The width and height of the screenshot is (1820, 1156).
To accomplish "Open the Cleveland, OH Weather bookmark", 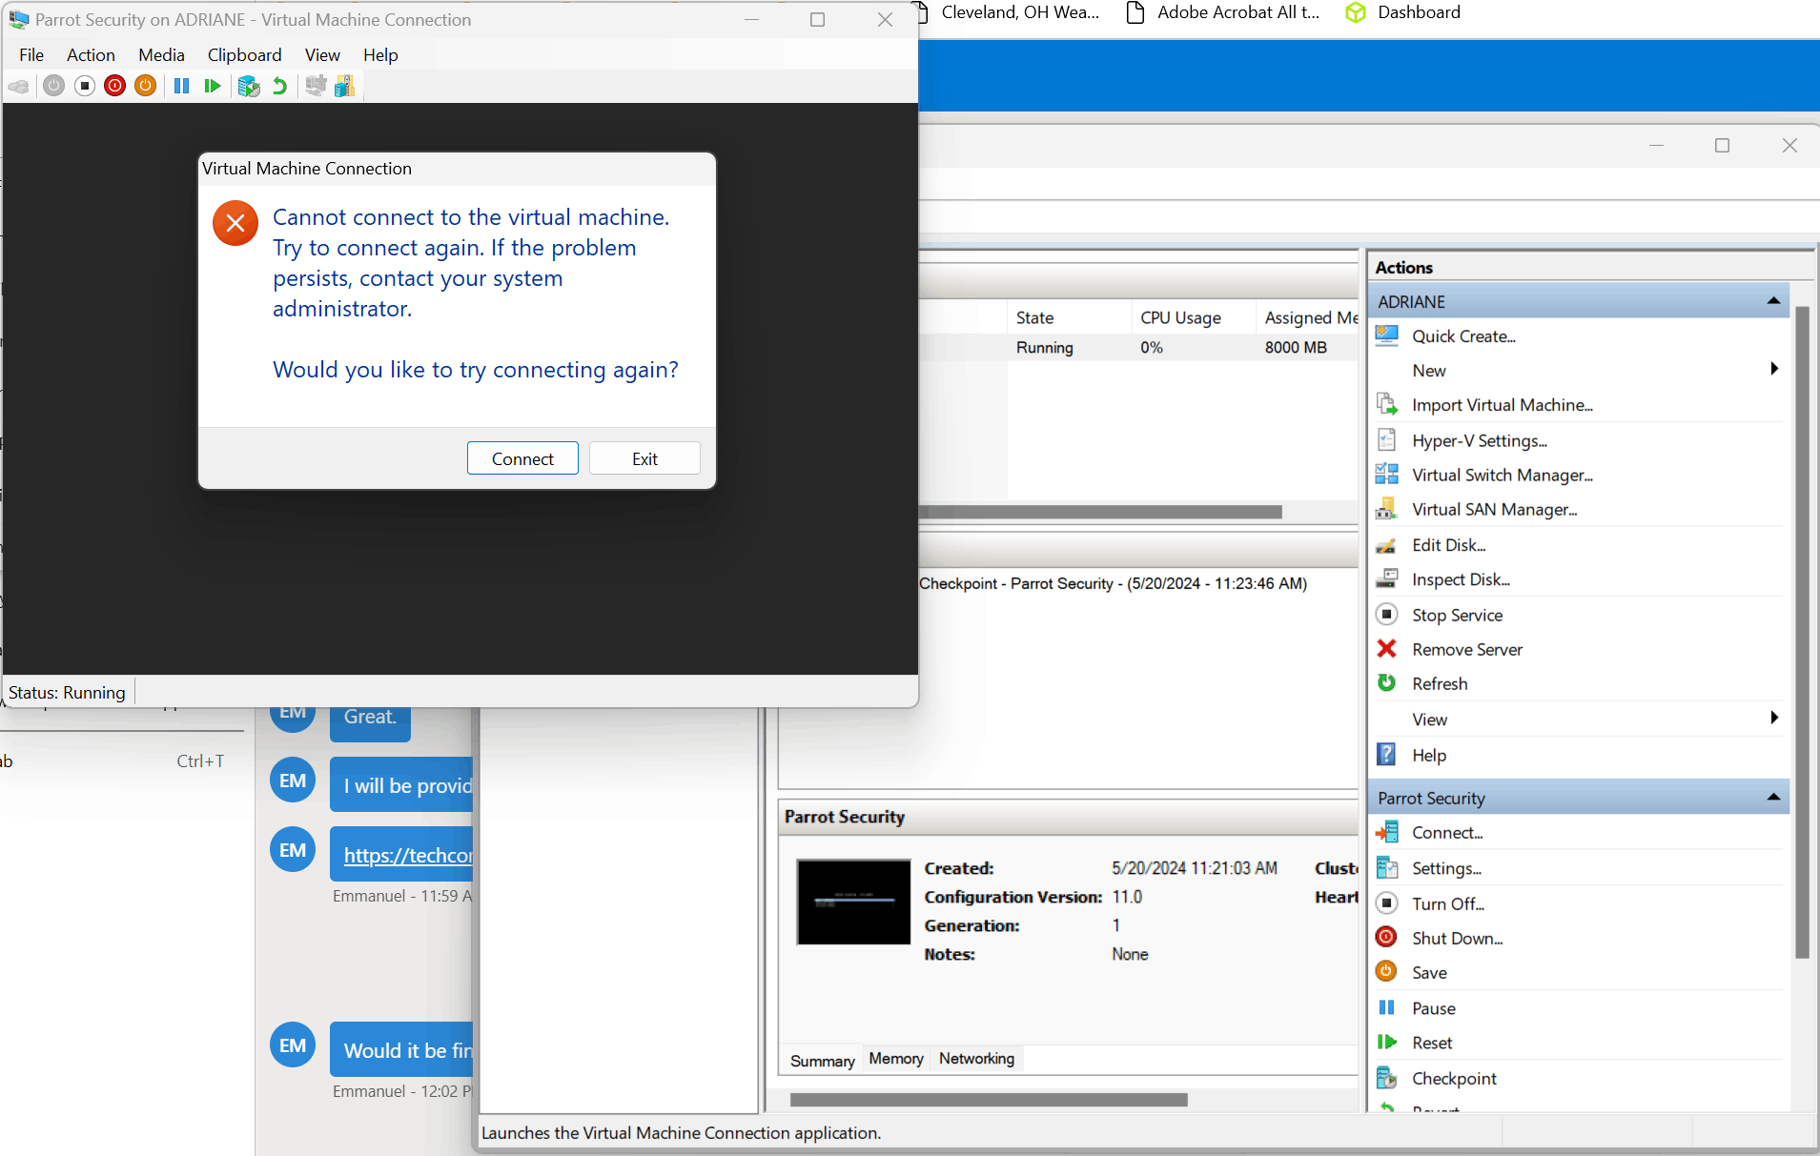I will click(1007, 12).
